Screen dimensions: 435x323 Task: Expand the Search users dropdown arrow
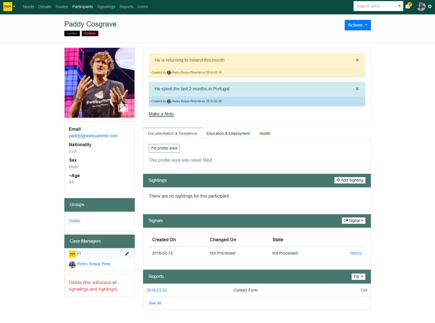400,6
